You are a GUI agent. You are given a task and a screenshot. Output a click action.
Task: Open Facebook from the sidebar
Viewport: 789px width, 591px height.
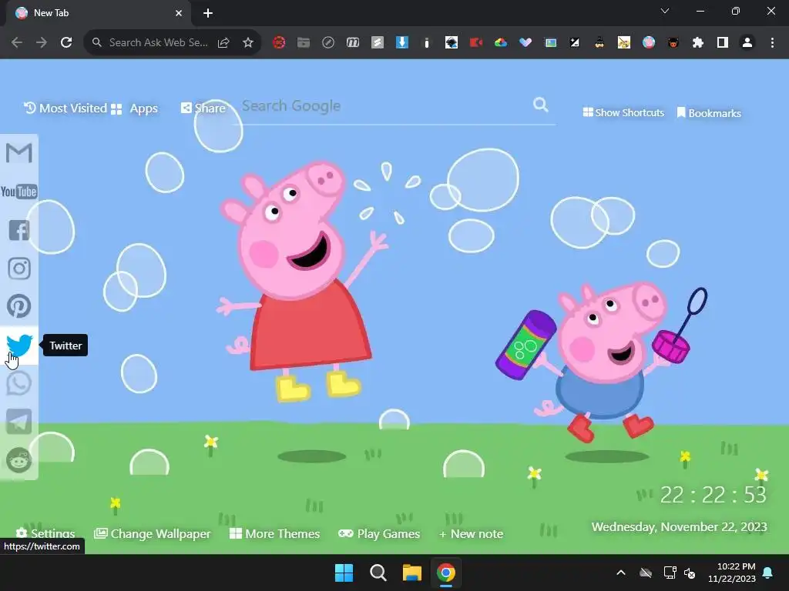coord(19,230)
